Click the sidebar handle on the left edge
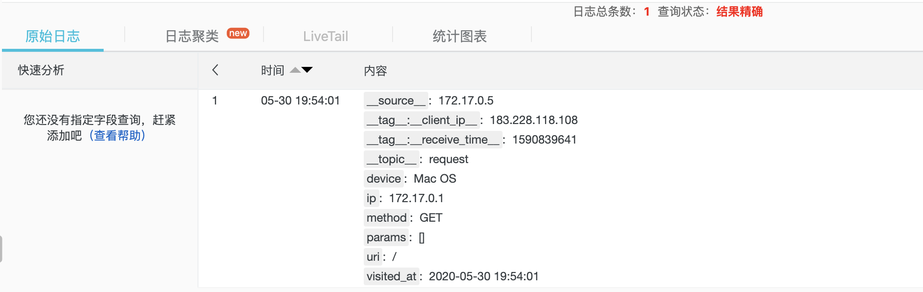The width and height of the screenshot is (923, 292). tap(1, 249)
